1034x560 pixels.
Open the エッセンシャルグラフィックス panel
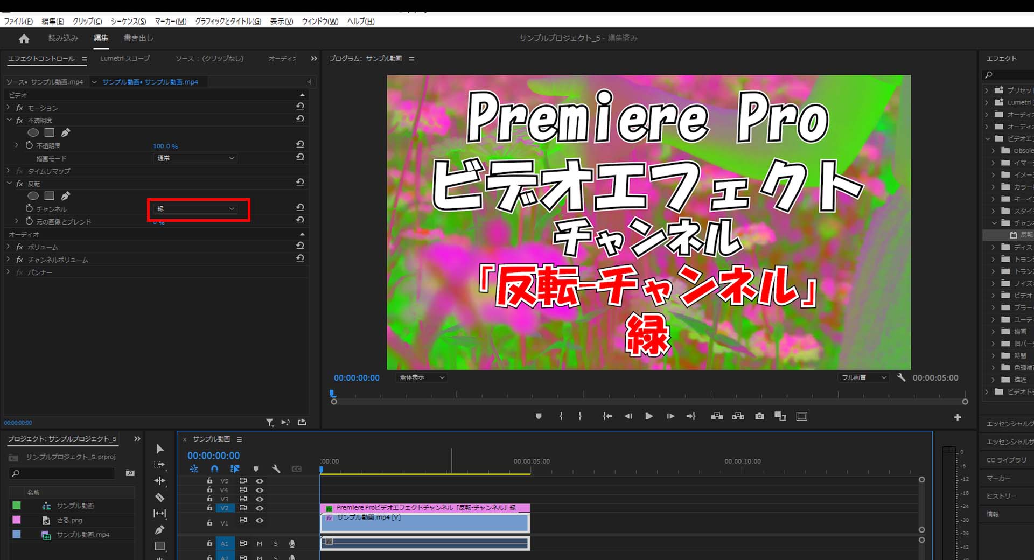pos(1010,424)
